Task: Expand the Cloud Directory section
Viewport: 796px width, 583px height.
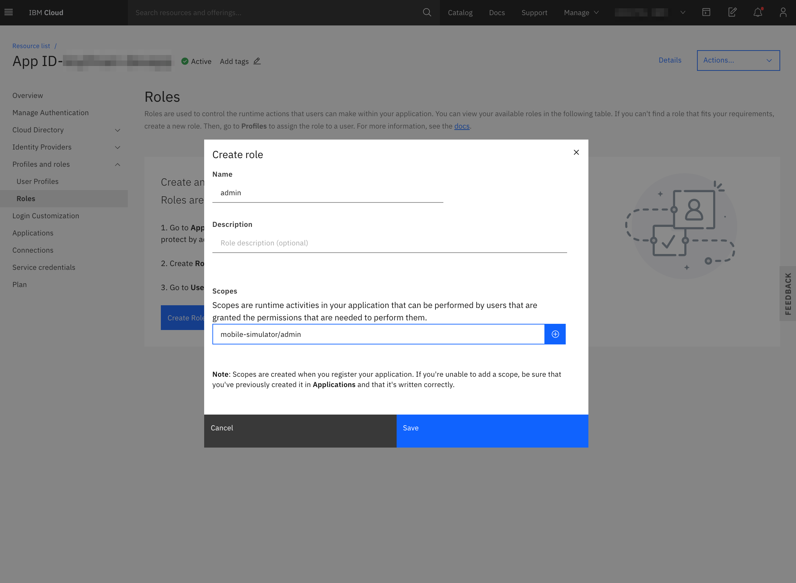Action: point(118,130)
